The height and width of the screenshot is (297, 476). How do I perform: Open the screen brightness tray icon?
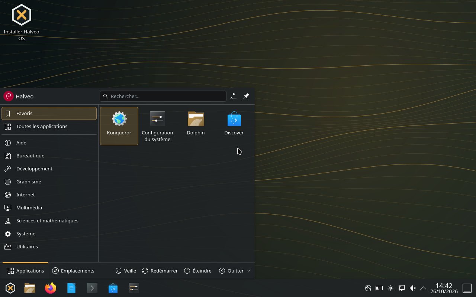390,288
